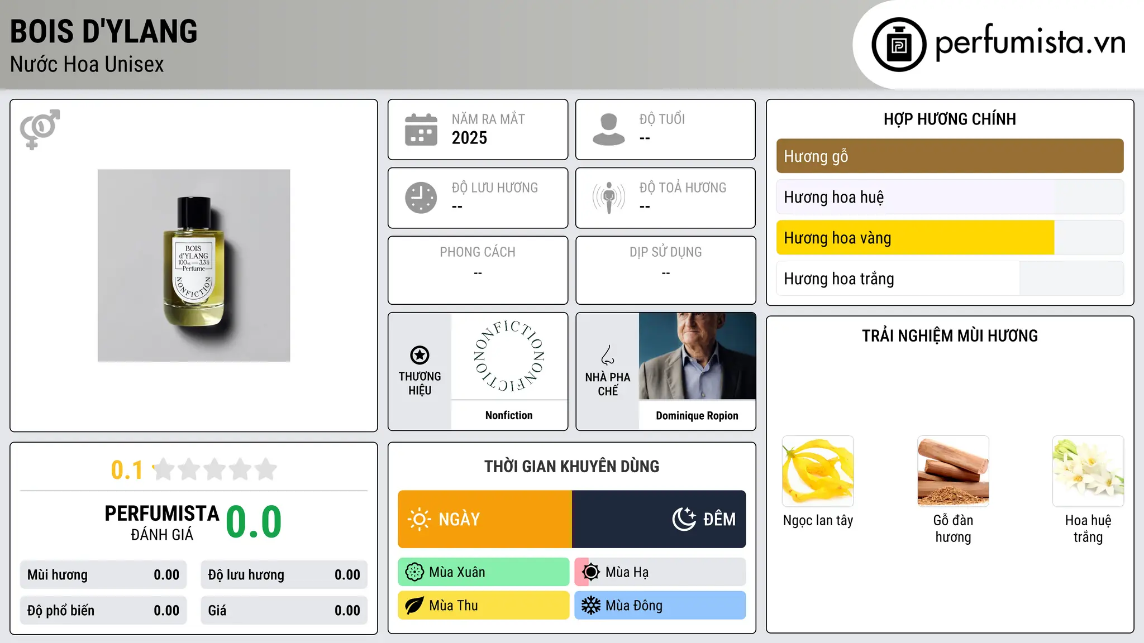This screenshot has height=643, width=1144.
Task: Click the 0.1 user rating number
Action: pos(127,470)
